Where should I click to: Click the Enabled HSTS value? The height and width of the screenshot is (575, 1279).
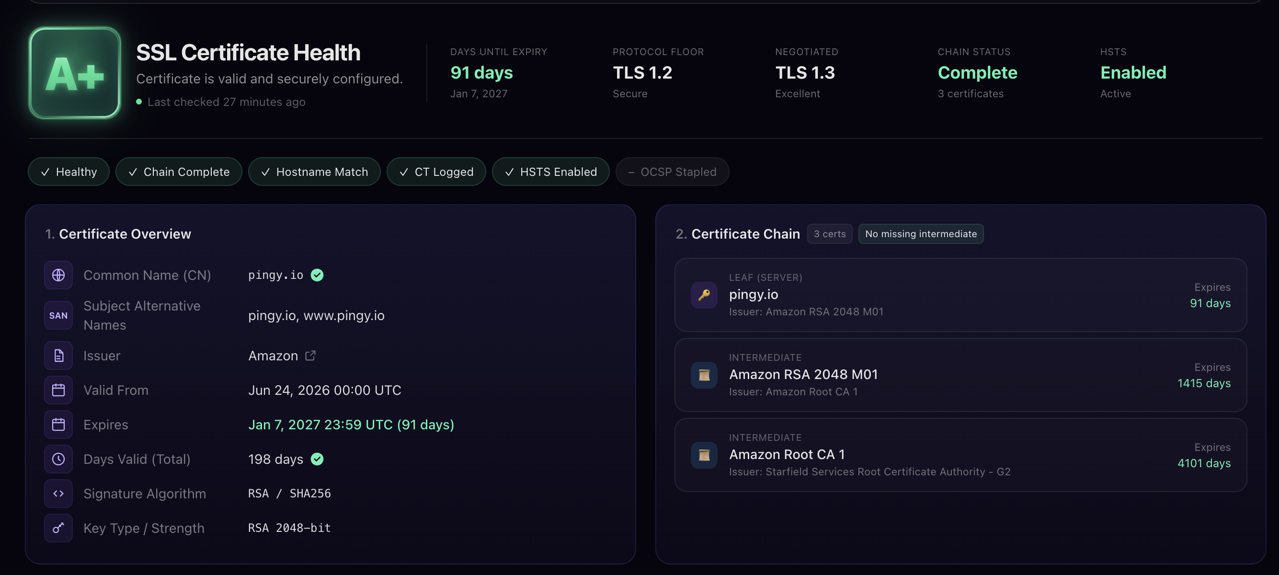pos(1133,72)
